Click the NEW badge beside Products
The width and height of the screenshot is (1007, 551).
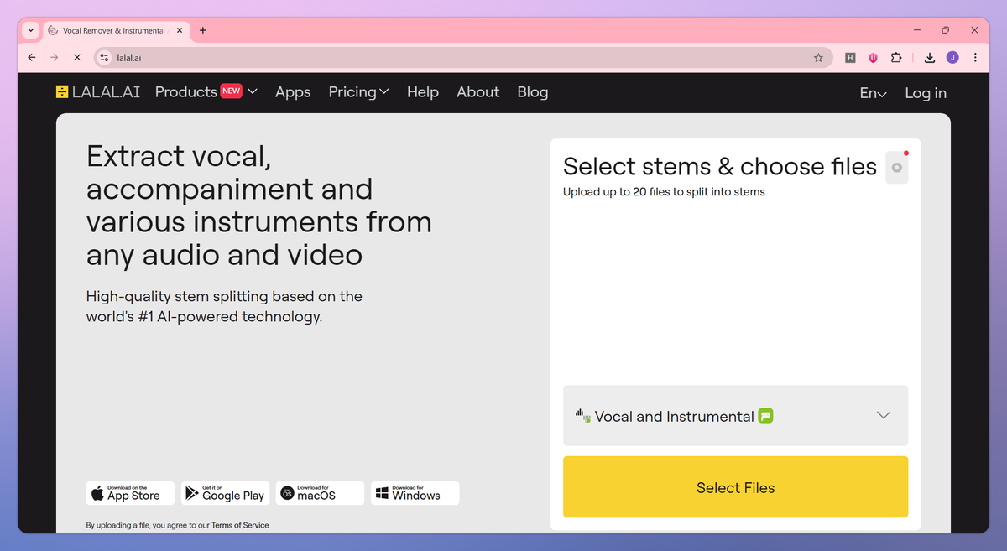pyautogui.click(x=232, y=91)
